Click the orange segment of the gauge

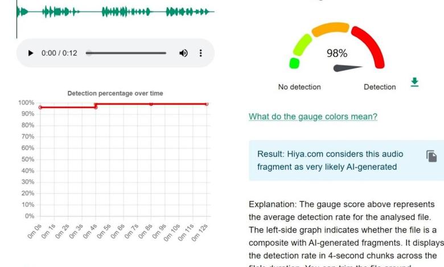click(x=330, y=28)
